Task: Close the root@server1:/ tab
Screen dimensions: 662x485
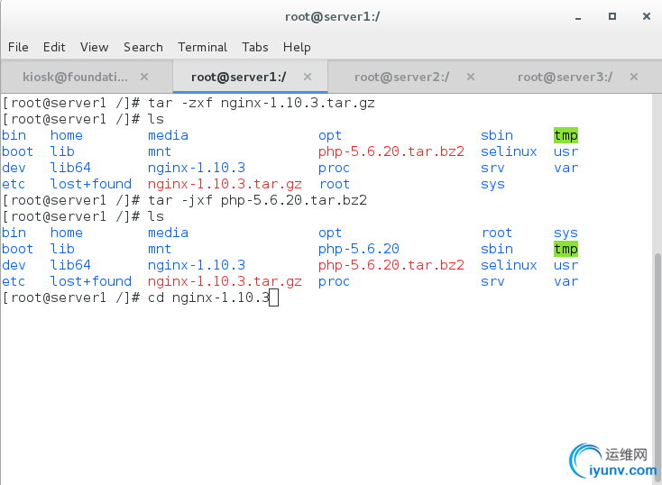Action: coord(308,77)
